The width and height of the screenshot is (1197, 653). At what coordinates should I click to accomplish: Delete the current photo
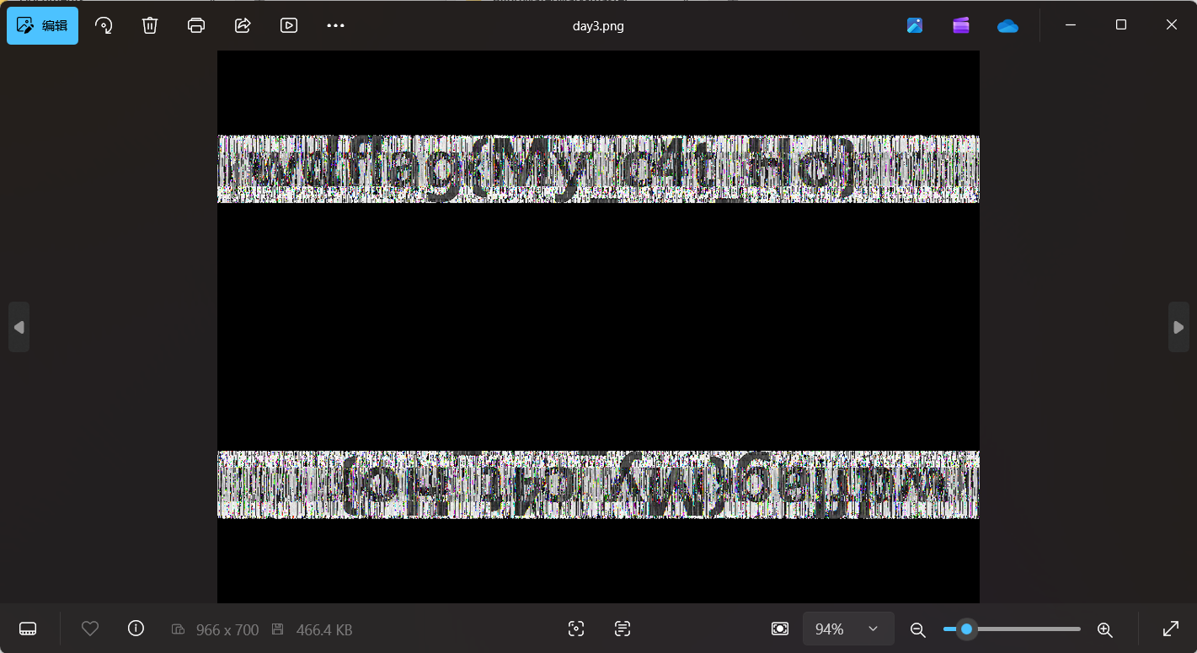pyautogui.click(x=150, y=25)
